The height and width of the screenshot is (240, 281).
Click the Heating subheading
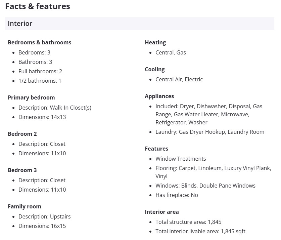155,42
